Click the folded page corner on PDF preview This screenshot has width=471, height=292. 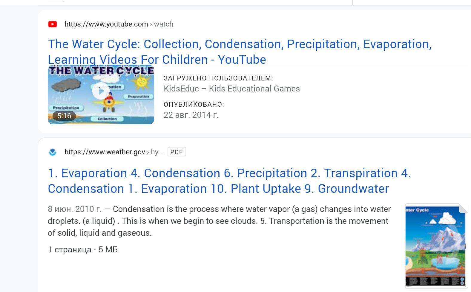(463, 208)
